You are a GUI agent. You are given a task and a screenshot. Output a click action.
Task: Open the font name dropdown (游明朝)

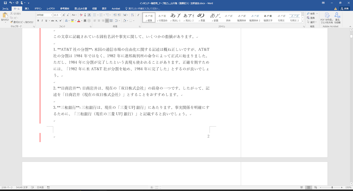51,15
